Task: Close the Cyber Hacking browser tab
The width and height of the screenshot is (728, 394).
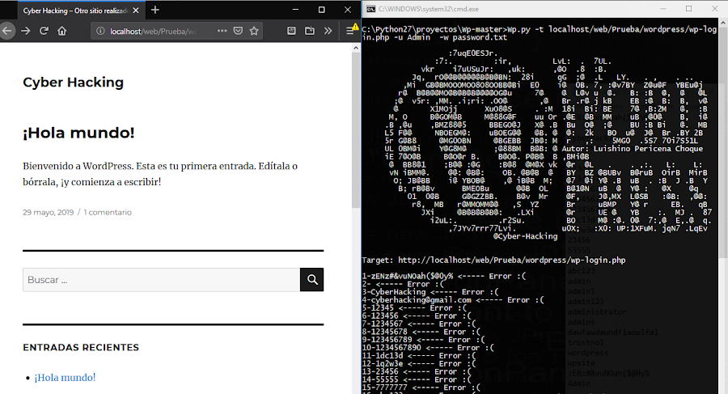Action: pyautogui.click(x=136, y=11)
